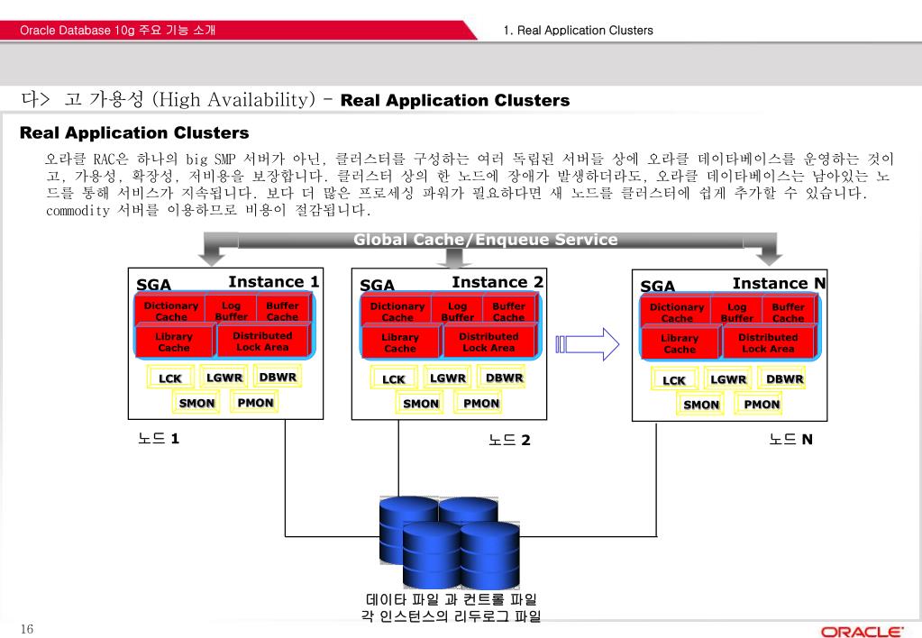This screenshot has height=638, width=922.
Task: Click the '1. Real Application Clusters' header text
Action: click(578, 31)
